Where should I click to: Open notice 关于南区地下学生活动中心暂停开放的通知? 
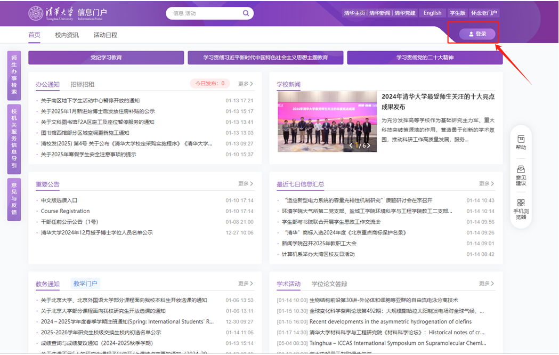pos(90,101)
